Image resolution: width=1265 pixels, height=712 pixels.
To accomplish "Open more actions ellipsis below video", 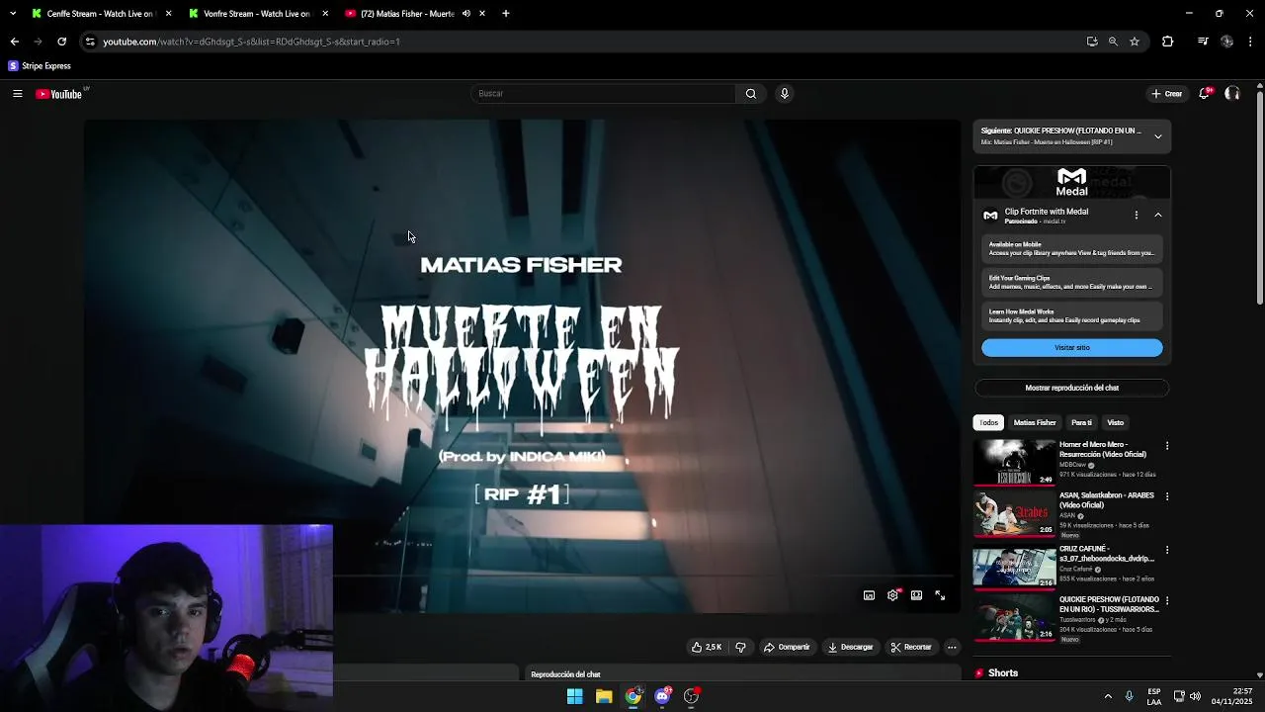I will [952, 647].
